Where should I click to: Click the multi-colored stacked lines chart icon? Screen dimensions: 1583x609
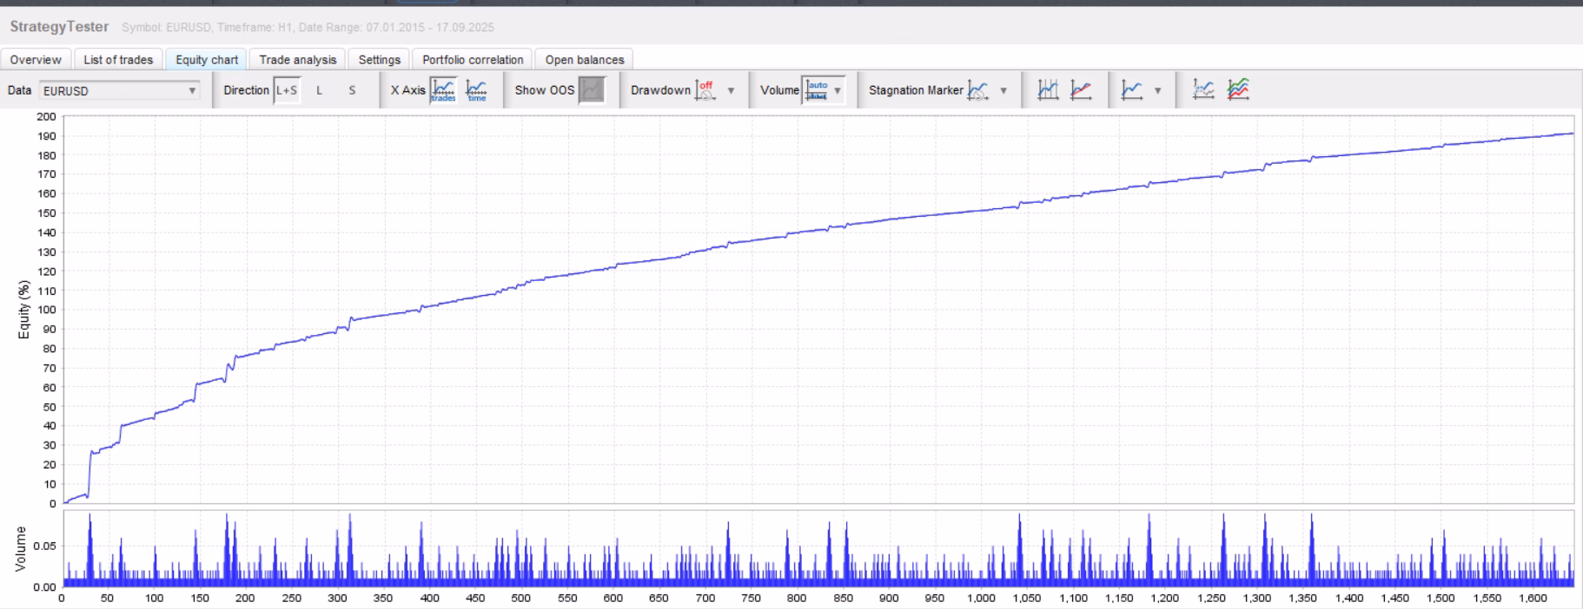pos(1238,90)
